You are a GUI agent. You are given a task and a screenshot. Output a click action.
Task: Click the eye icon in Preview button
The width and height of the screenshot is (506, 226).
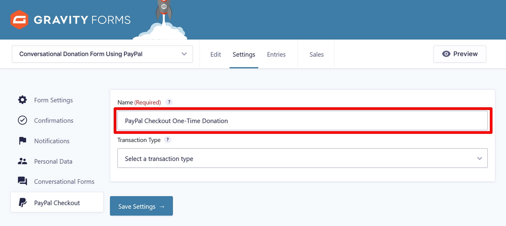click(x=446, y=54)
